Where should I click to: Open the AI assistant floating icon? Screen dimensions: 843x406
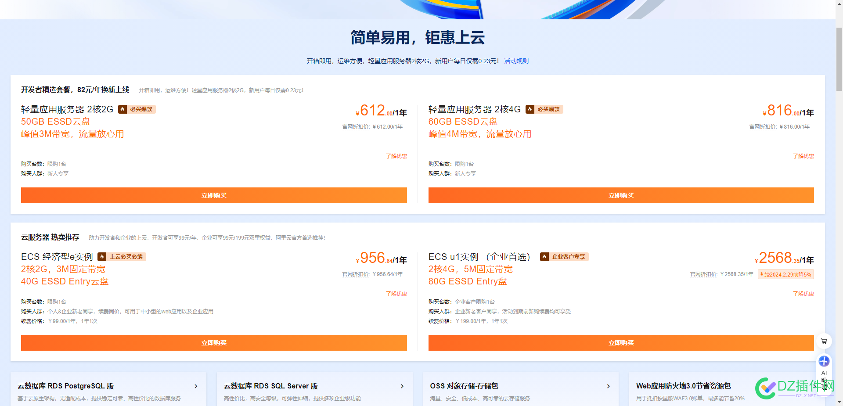pos(824,361)
